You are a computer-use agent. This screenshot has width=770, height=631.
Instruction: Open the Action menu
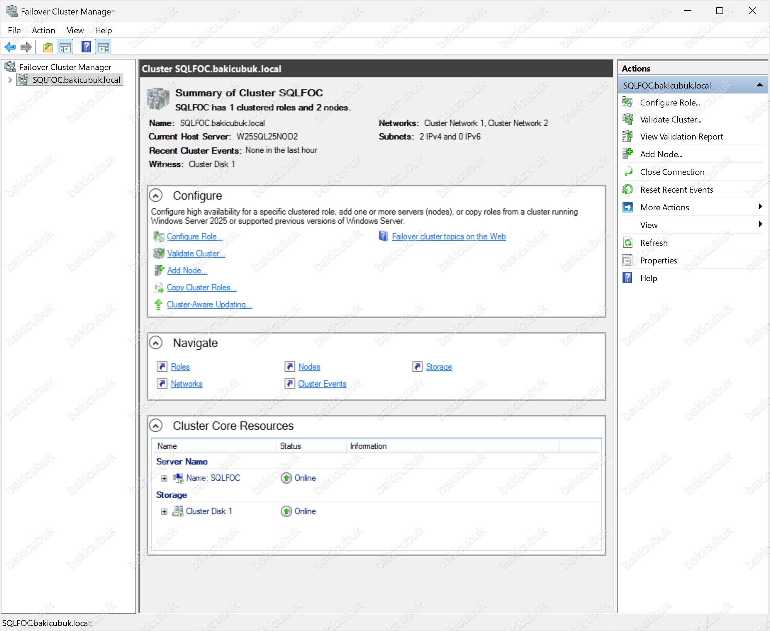(43, 30)
